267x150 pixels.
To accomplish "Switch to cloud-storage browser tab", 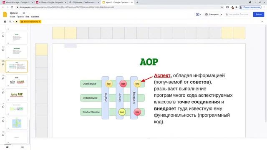I will pos(17,2).
